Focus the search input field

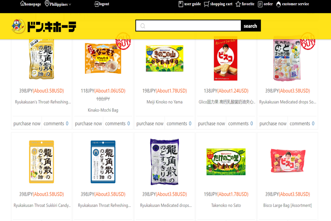[188, 26]
